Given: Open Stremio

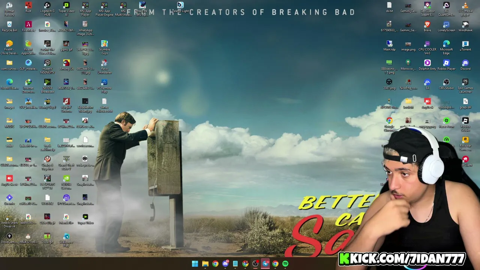Looking at the screenshot, I should [x=9, y=199].
